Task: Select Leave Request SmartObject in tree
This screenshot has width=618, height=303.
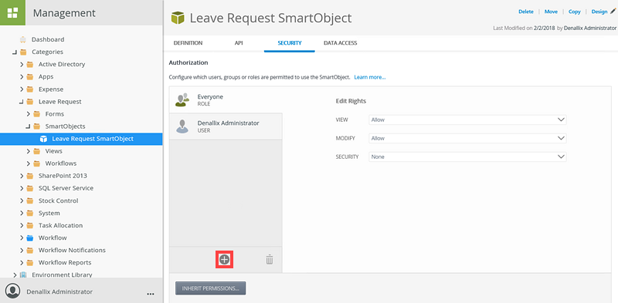Action: 81,139
